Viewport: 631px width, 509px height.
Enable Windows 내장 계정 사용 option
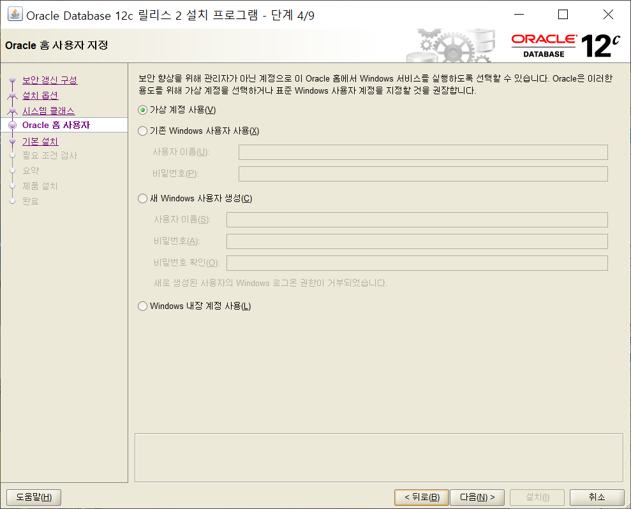142,306
